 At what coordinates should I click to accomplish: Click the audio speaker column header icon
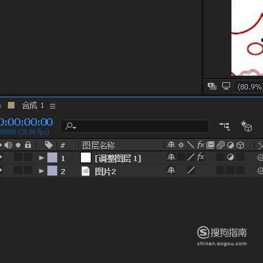pyautogui.click(x=9, y=145)
